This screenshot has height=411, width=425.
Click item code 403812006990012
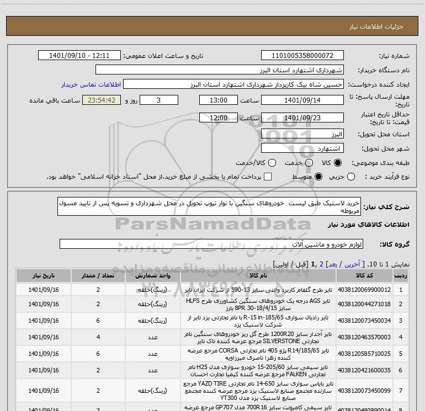click(x=364, y=290)
